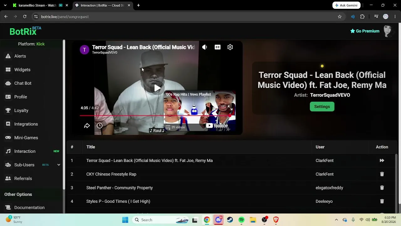Image resolution: width=401 pixels, height=226 pixels.
Task: Click the Profile card icon
Action: click(8, 97)
